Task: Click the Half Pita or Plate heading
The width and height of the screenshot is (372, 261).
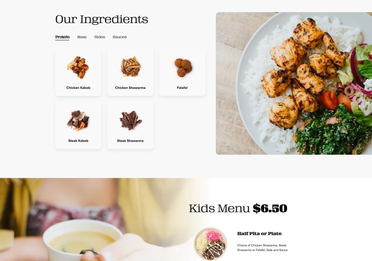Action: 259,234
